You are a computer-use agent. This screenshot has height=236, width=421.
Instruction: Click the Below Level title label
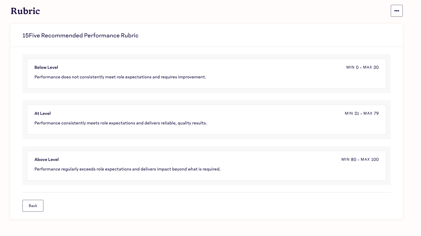[46, 67]
